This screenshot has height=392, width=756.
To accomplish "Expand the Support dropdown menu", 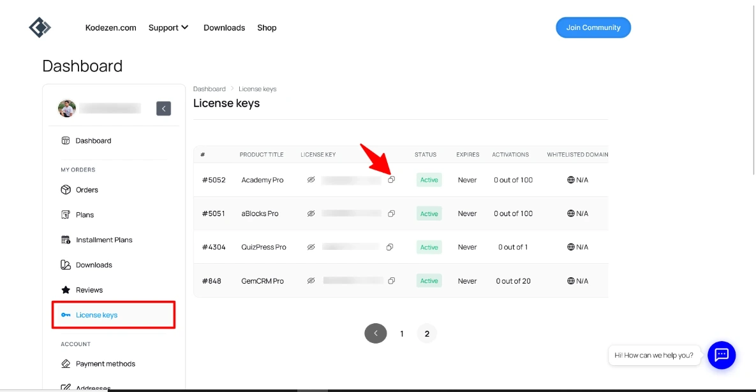I will 168,27.
